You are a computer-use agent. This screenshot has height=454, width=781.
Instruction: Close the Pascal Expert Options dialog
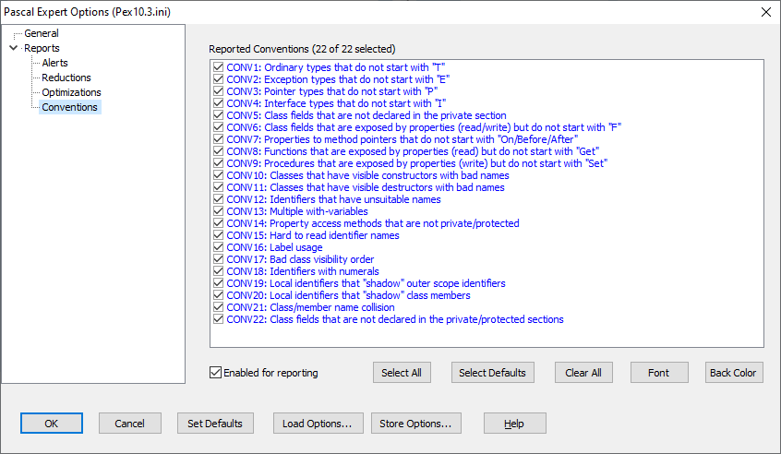click(765, 12)
